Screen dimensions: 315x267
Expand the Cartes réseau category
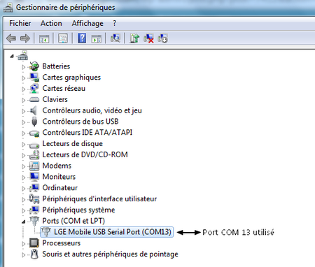[x=24, y=89]
